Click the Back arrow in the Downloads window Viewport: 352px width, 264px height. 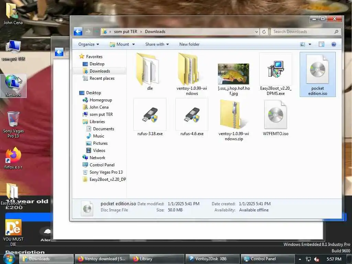tap(78, 31)
